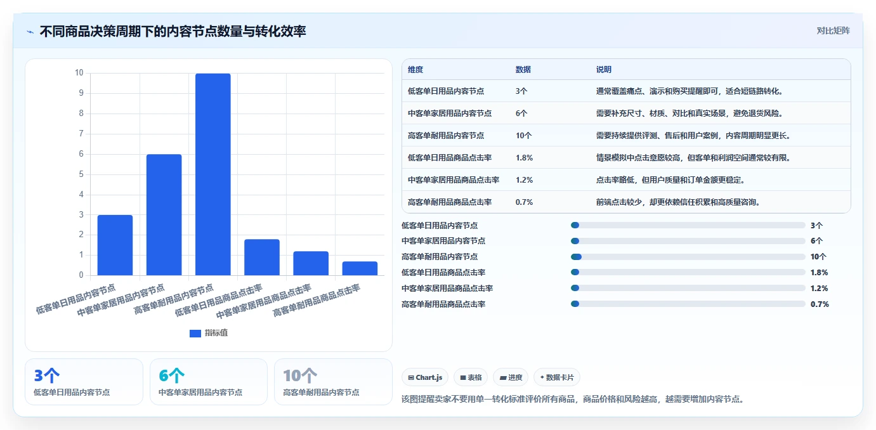876x430 pixels.
Task: Select the bar for 中客单家居用品商品点击率
Action: pos(311,263)
